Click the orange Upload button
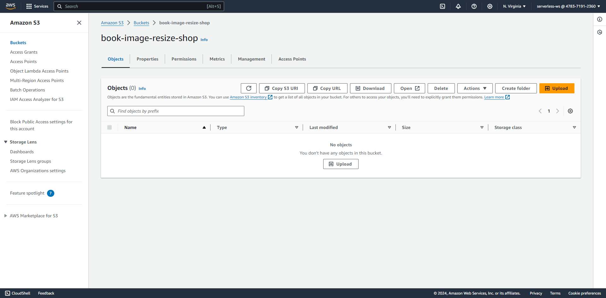The width and height of the screenshot is (606, 298). [557, 88]
